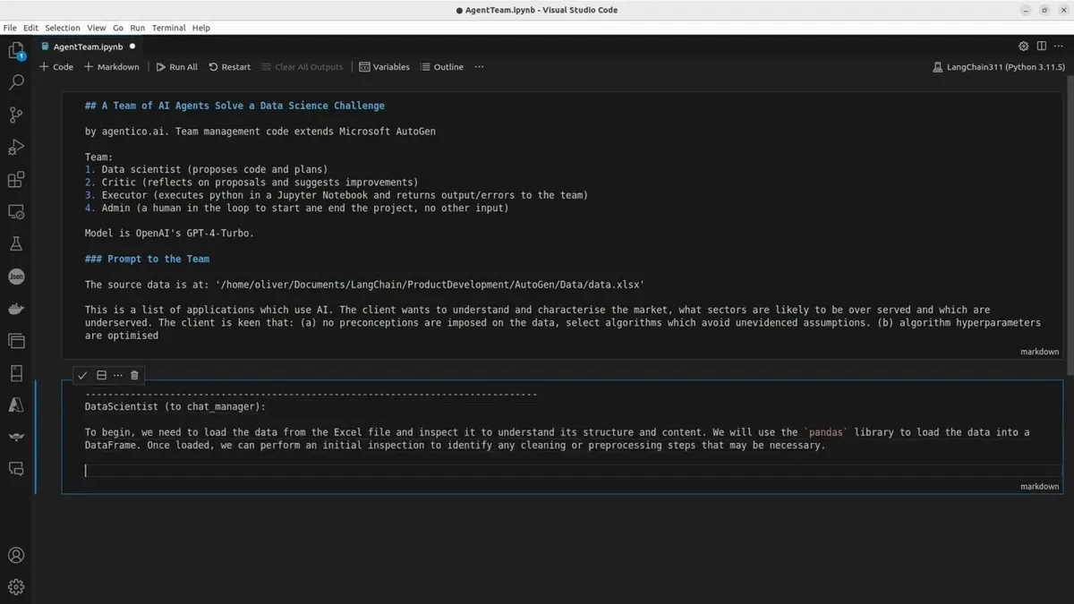
Task: Delete the cell with trash icon
Action: (134, 375)
